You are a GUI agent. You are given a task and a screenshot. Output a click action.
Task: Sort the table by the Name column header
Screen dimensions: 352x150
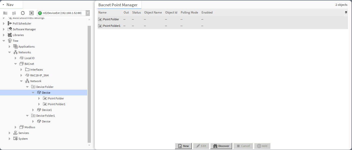[102, 12]
